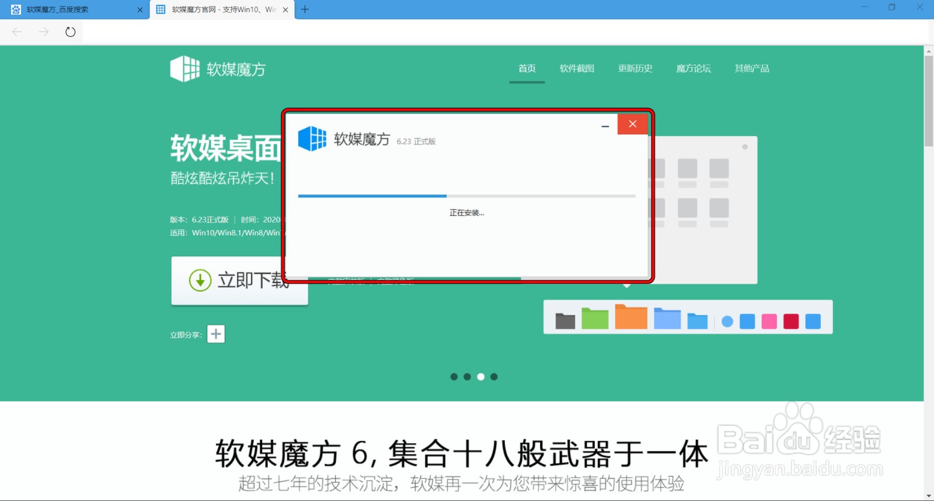Select the first carousel dot

(454, 377)
